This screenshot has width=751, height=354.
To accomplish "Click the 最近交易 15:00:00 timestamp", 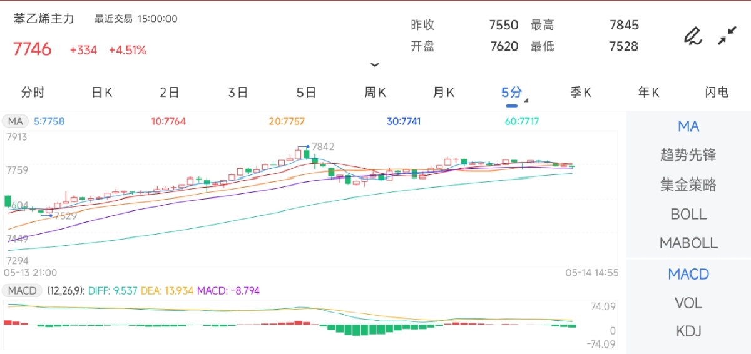I will 136,19.
